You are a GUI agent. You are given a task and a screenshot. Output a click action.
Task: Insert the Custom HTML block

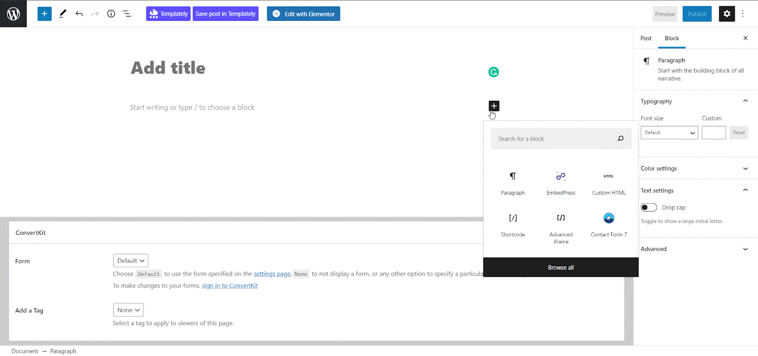tap(609, 183)
